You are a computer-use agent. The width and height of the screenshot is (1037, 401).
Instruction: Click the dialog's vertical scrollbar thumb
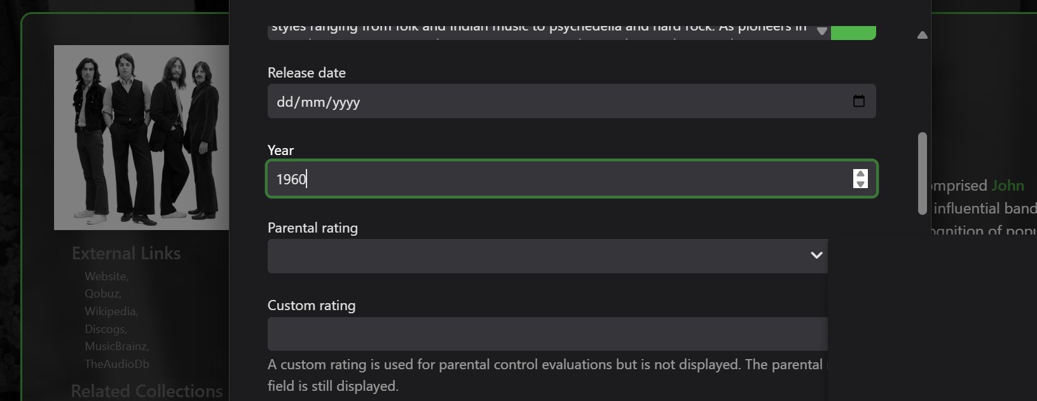pos(922,173)
